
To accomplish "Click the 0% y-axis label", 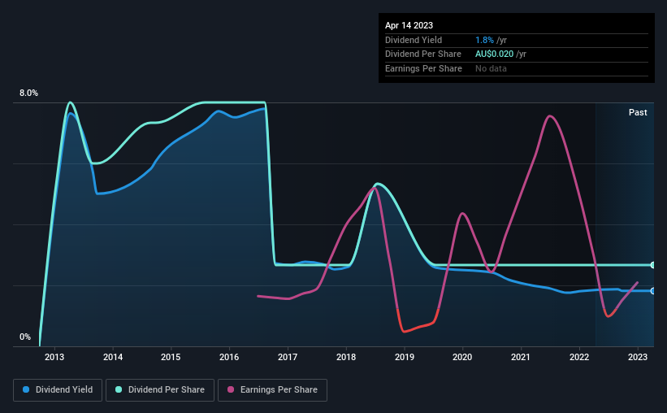I will coord(25,337).
